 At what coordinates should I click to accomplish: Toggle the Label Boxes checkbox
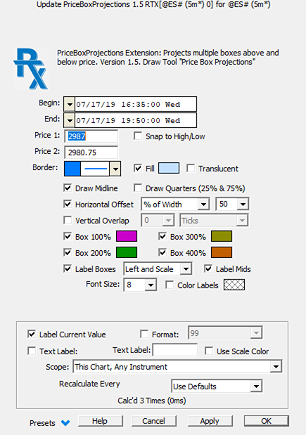[x=68, y=268]
